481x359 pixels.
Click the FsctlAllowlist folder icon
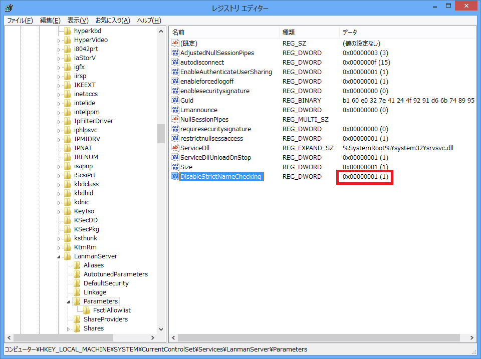tap(86, 310)
